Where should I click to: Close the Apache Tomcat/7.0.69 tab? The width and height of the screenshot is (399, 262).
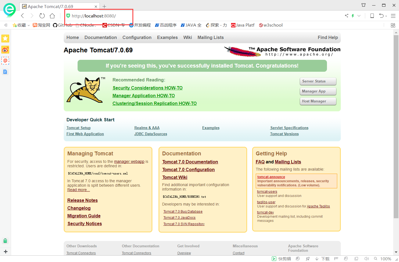point(96,6)
